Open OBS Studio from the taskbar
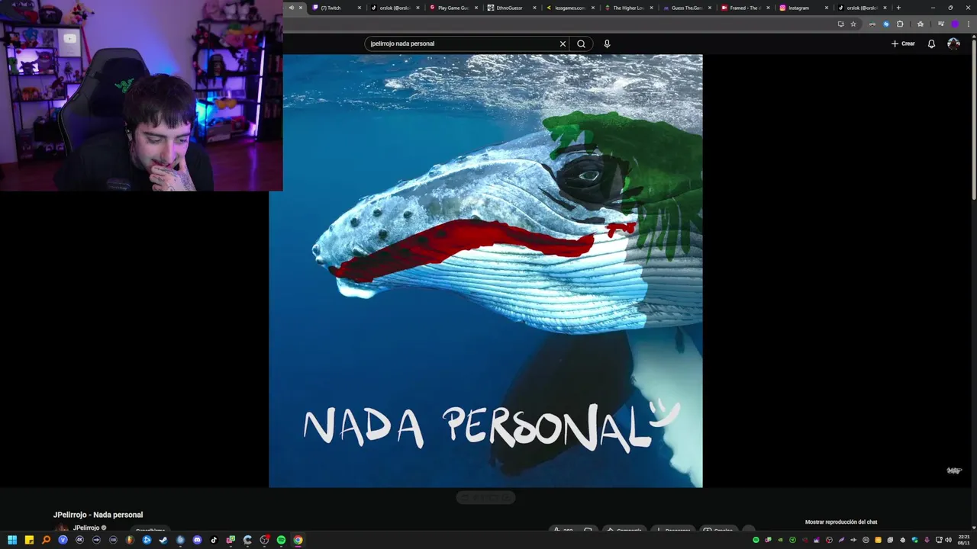The width and height of the screenshot is (977, 549). tap(264, 540)
